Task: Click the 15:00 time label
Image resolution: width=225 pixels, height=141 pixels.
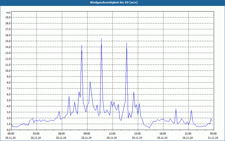Action: coord(138,134)
